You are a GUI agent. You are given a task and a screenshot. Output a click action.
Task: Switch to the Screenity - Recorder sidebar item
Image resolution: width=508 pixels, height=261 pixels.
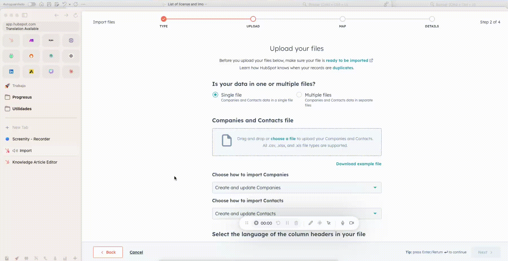point(30,139)
